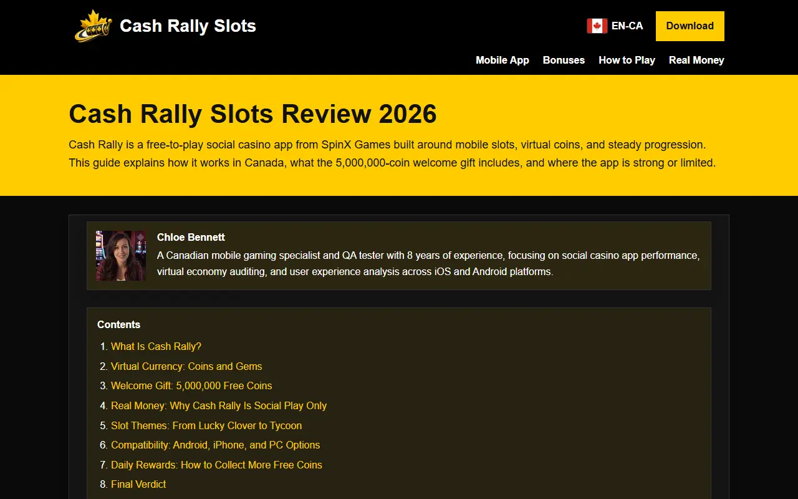Click the Cash Rally Slots site title
The image size is (798, 499).
click(188, 26)
